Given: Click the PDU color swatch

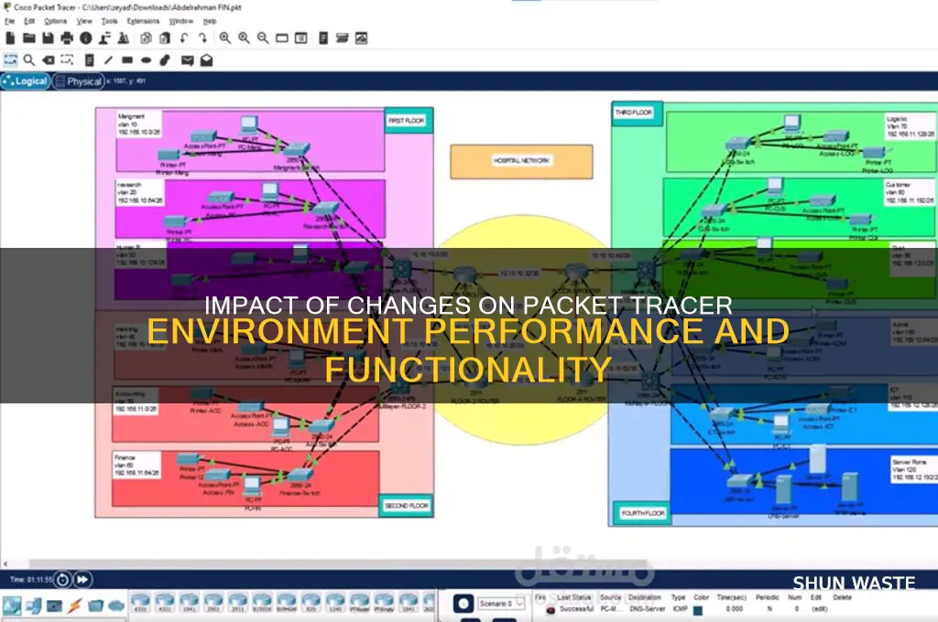Looking at the screenshot, I should click(697, 609).
